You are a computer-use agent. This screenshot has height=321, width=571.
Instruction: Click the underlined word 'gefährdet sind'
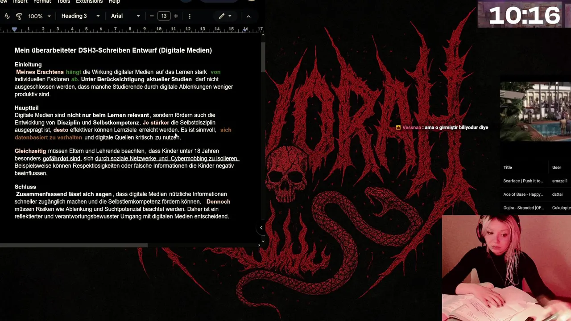(62, 159)
